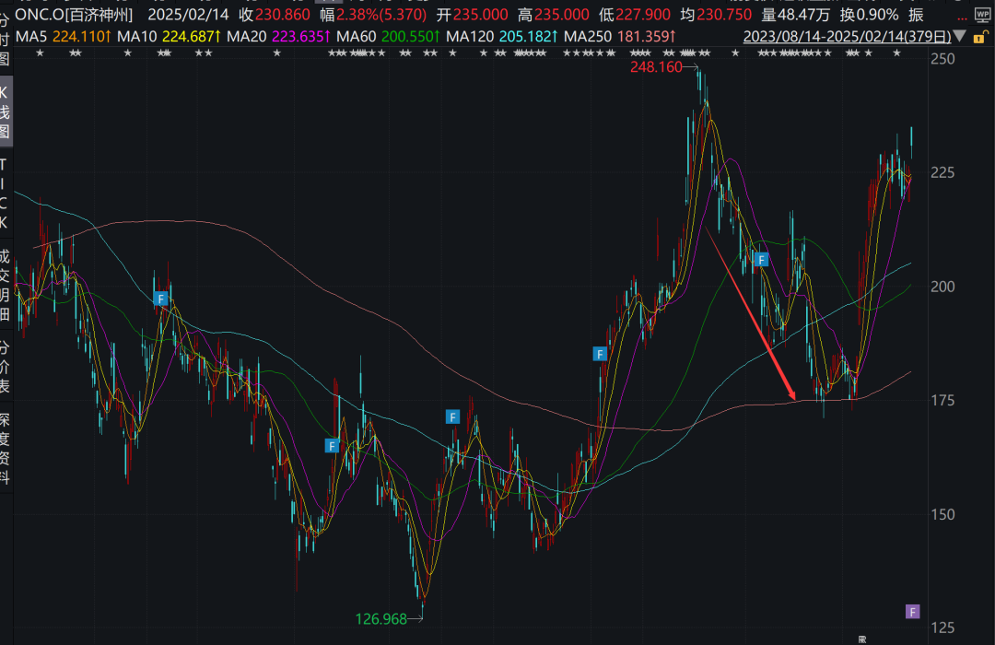Image resolution: width=995 pixels, height=645 pixels.
Task: Click the WP icon in top-right corner
Action: (x=981, y=12)
